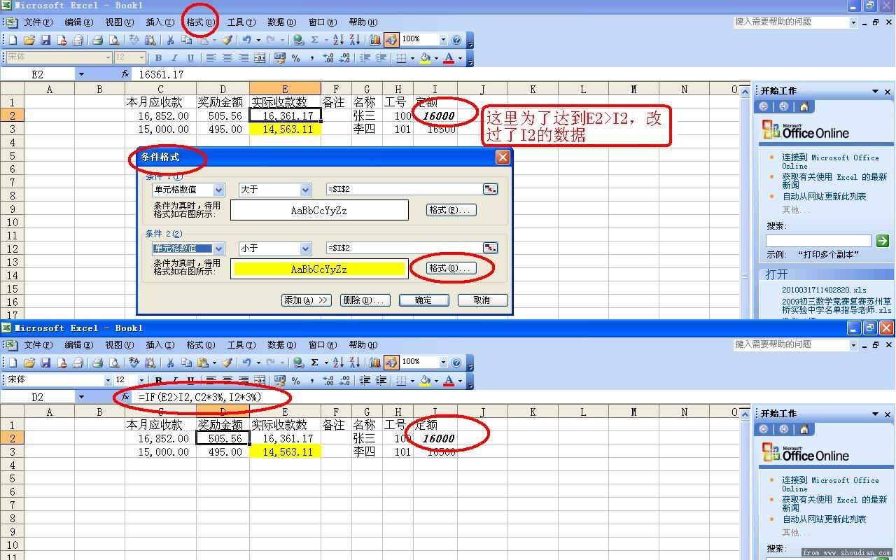Click the Fill Color bucket in the upper Excel toolbar
Image resolution: width=896 pixels, height=560 pixels.
click(x=424, y=58)
